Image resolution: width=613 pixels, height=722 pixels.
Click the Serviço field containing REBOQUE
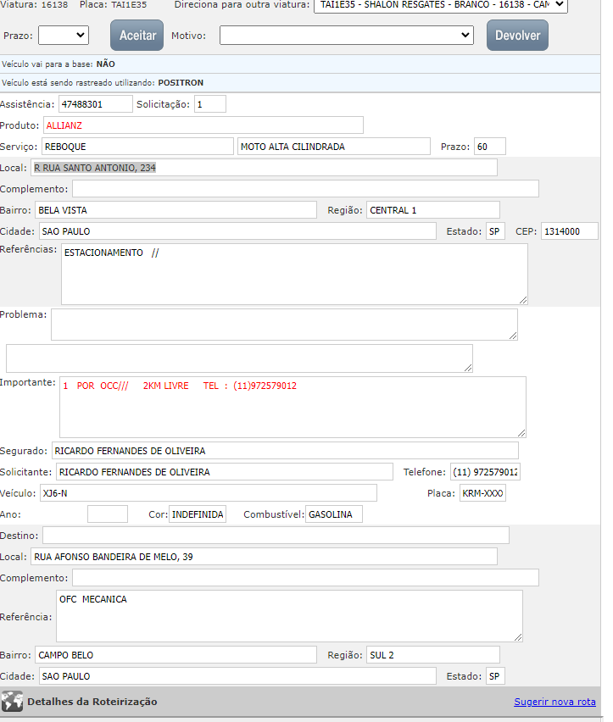(x=137, y=147)
